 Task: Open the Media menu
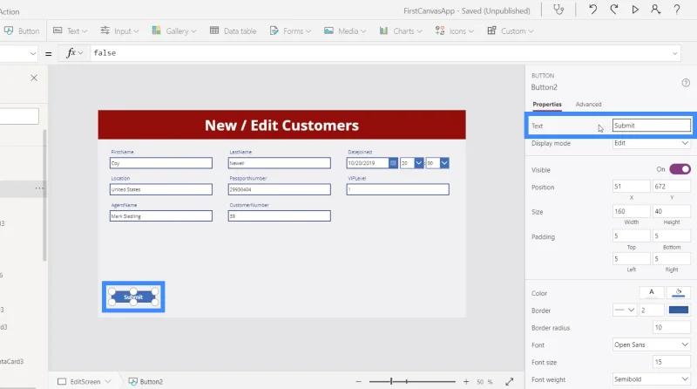(345, 31)
